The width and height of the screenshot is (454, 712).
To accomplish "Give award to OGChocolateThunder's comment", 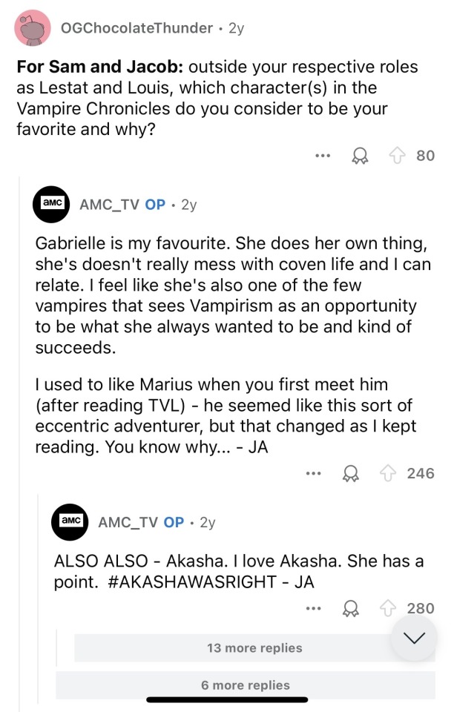I will tap(361, 156).
